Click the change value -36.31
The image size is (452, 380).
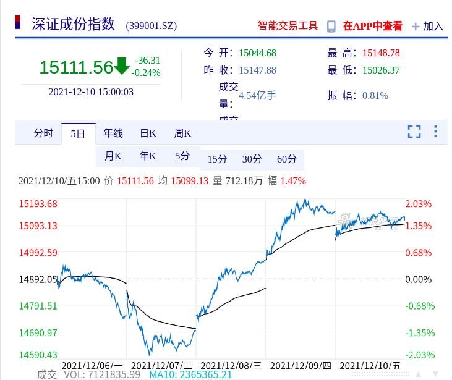(x=147, y=60)
